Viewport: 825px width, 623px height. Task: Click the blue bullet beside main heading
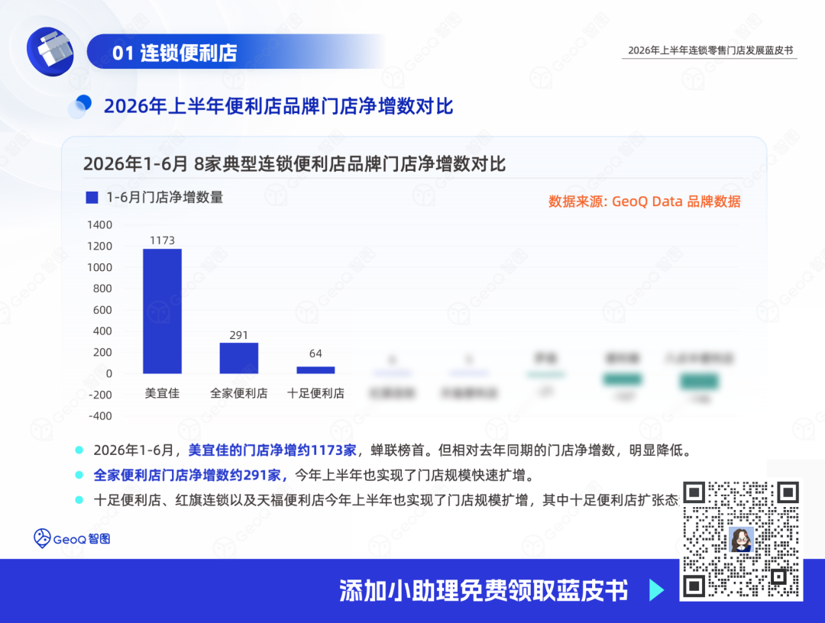click(80, 106)
